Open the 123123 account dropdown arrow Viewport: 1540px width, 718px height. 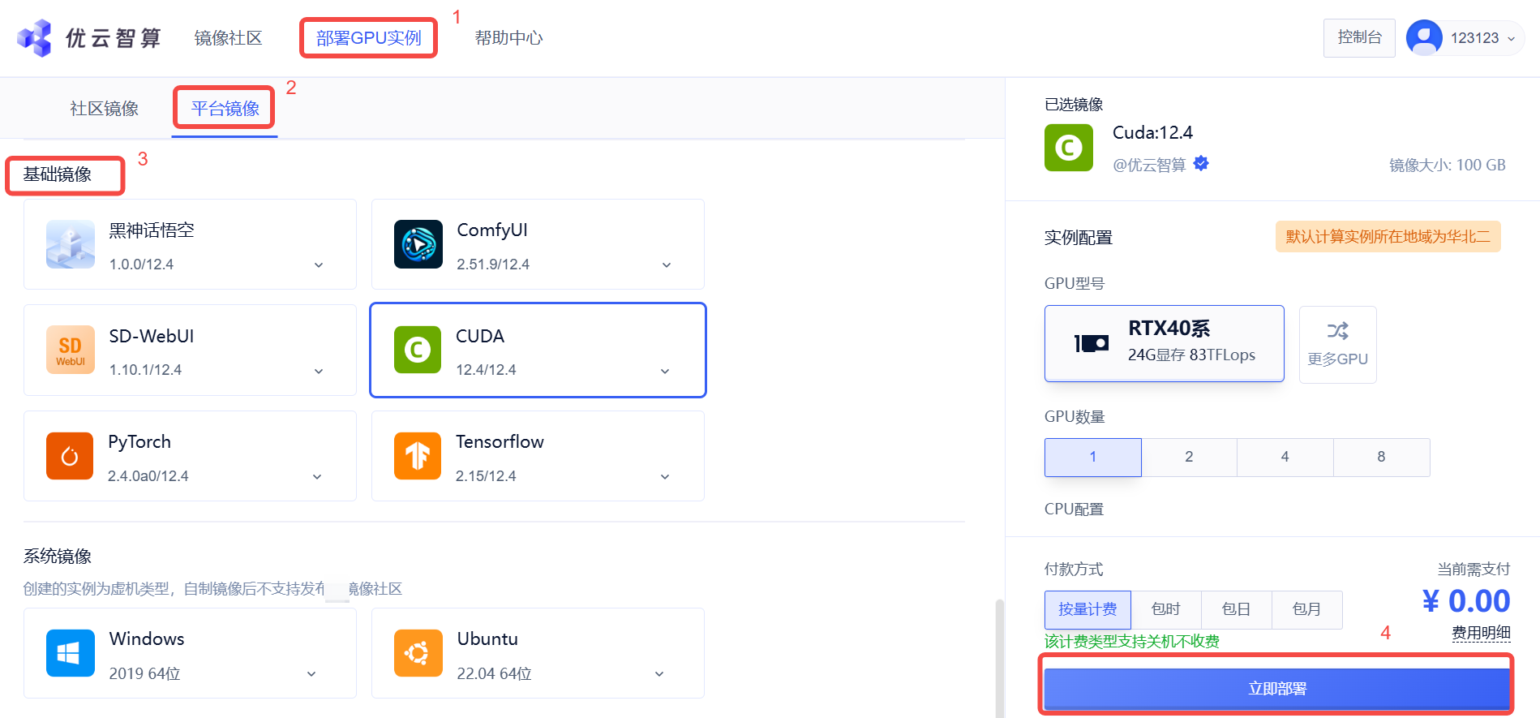point(1511,39)
